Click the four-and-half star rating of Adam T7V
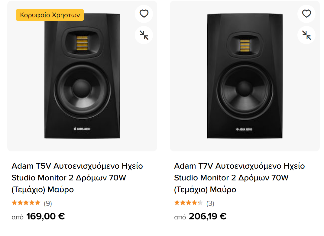 [189, 203]
